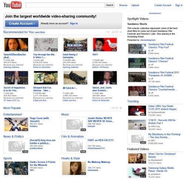
Task: Click the 'ShaneDawsonTV2' channel link
Action: [96, 148]
